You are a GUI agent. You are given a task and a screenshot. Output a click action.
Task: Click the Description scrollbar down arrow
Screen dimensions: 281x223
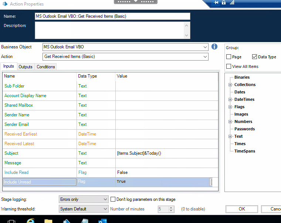186,35
